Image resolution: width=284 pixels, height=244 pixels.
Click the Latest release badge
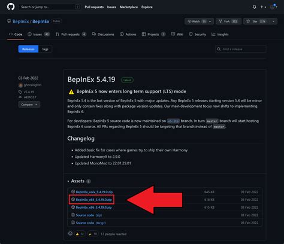click(127, 80)
